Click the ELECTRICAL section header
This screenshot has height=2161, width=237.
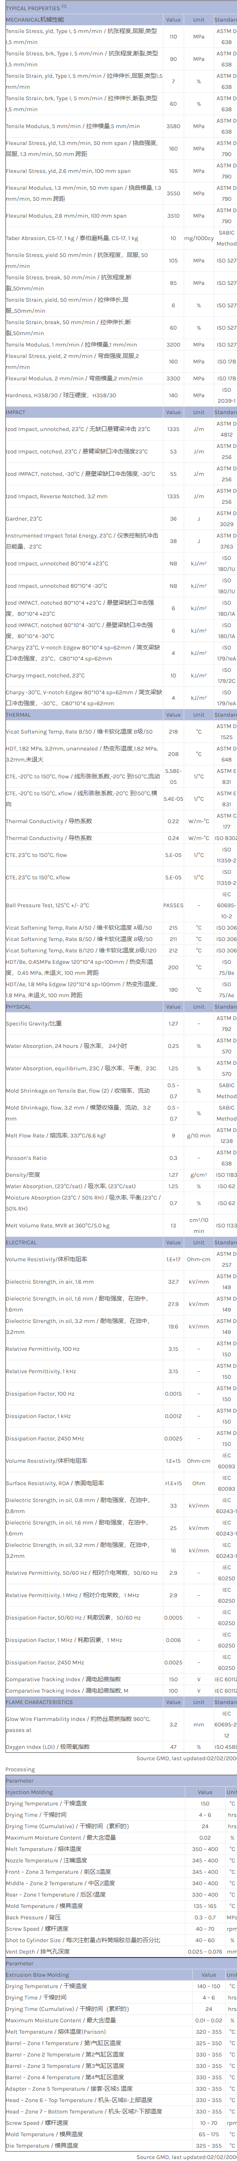click(22, 1242)
